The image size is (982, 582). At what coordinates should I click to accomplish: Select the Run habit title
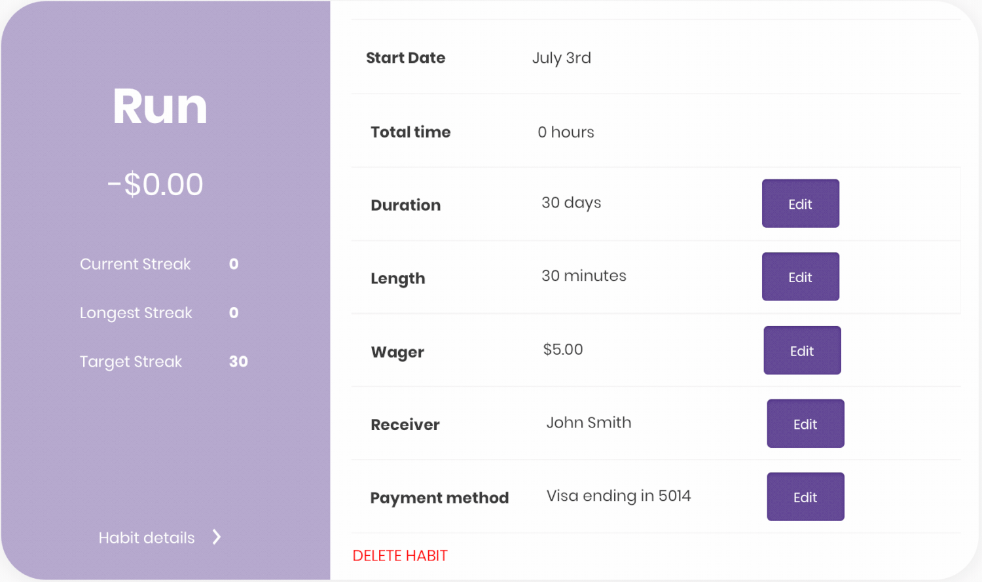point(160,106)
